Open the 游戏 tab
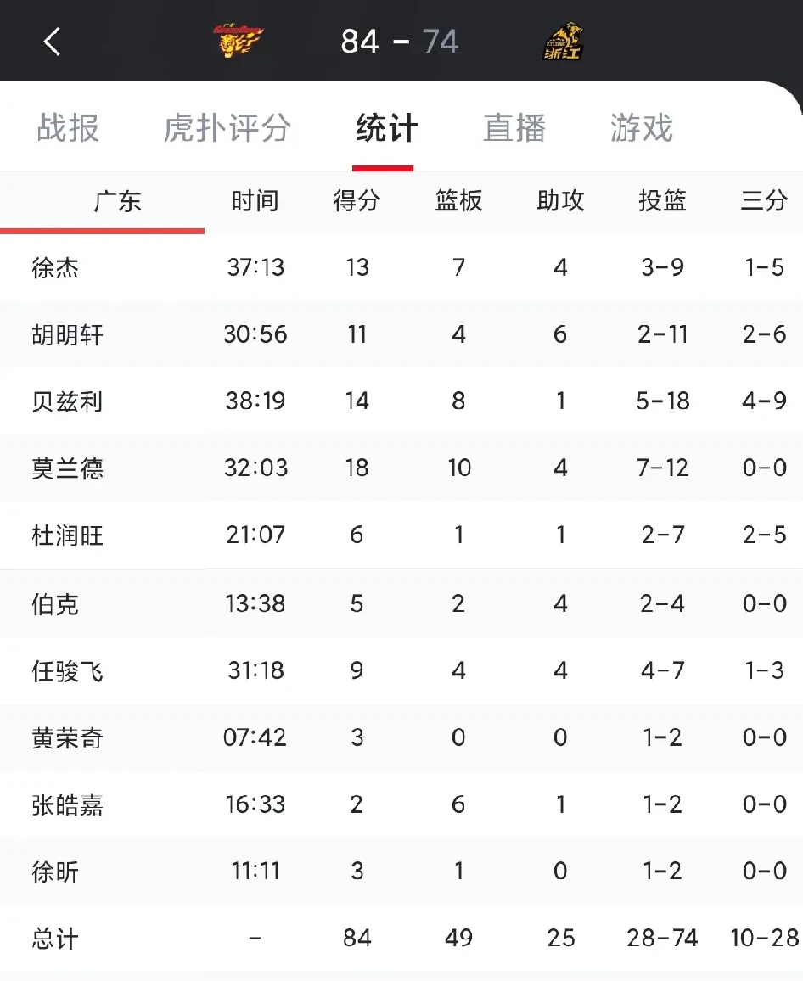803x981 pixels. (641, 129)
